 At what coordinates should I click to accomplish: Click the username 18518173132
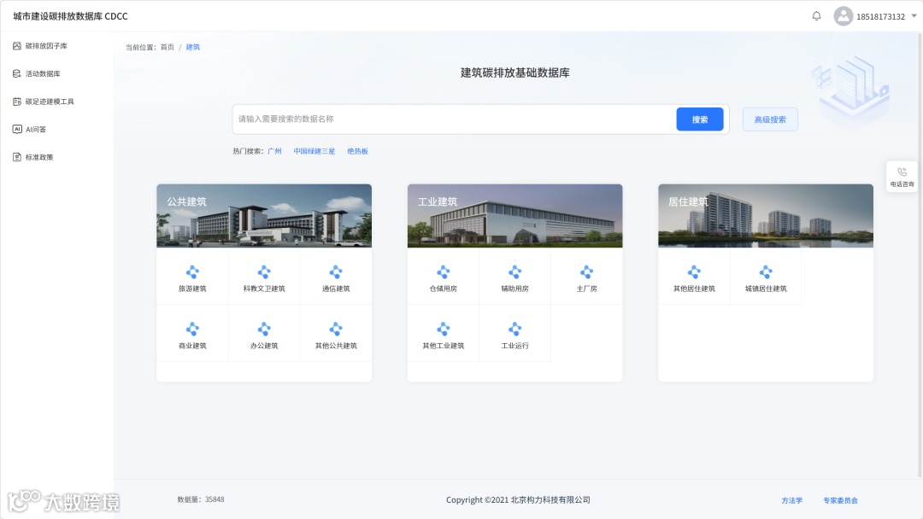(880, 16)
